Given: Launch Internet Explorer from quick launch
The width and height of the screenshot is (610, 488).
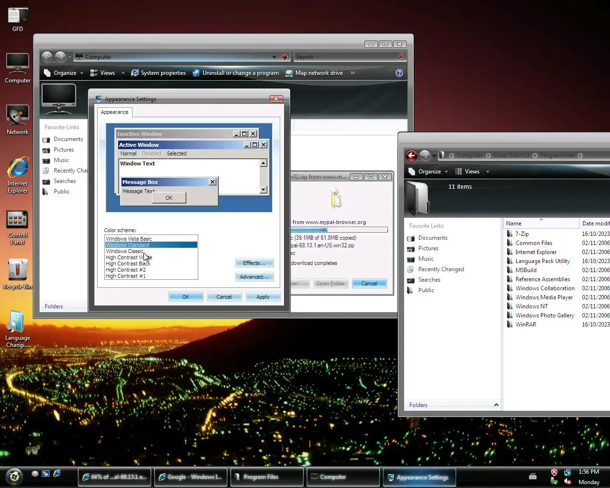Looking at the screenshot, I should tap(57, 474).
